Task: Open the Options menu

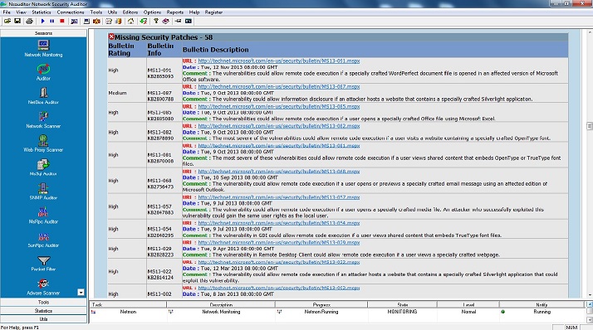Action: pos(153,12)
